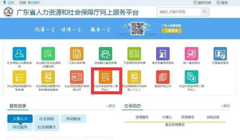The image size is (240, 140).
Task: Expand 更多 link beside 服务目录
Action: pyautogui.click(x=111, y=106)
